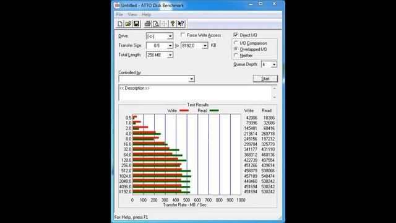The image size is (396, 223).
Task: Click the Description scrollbar down arrow
Action: point(275,97)
